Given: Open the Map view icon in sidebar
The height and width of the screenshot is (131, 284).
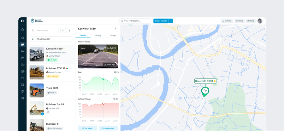Looking at the screenshot, I should 22,44.
